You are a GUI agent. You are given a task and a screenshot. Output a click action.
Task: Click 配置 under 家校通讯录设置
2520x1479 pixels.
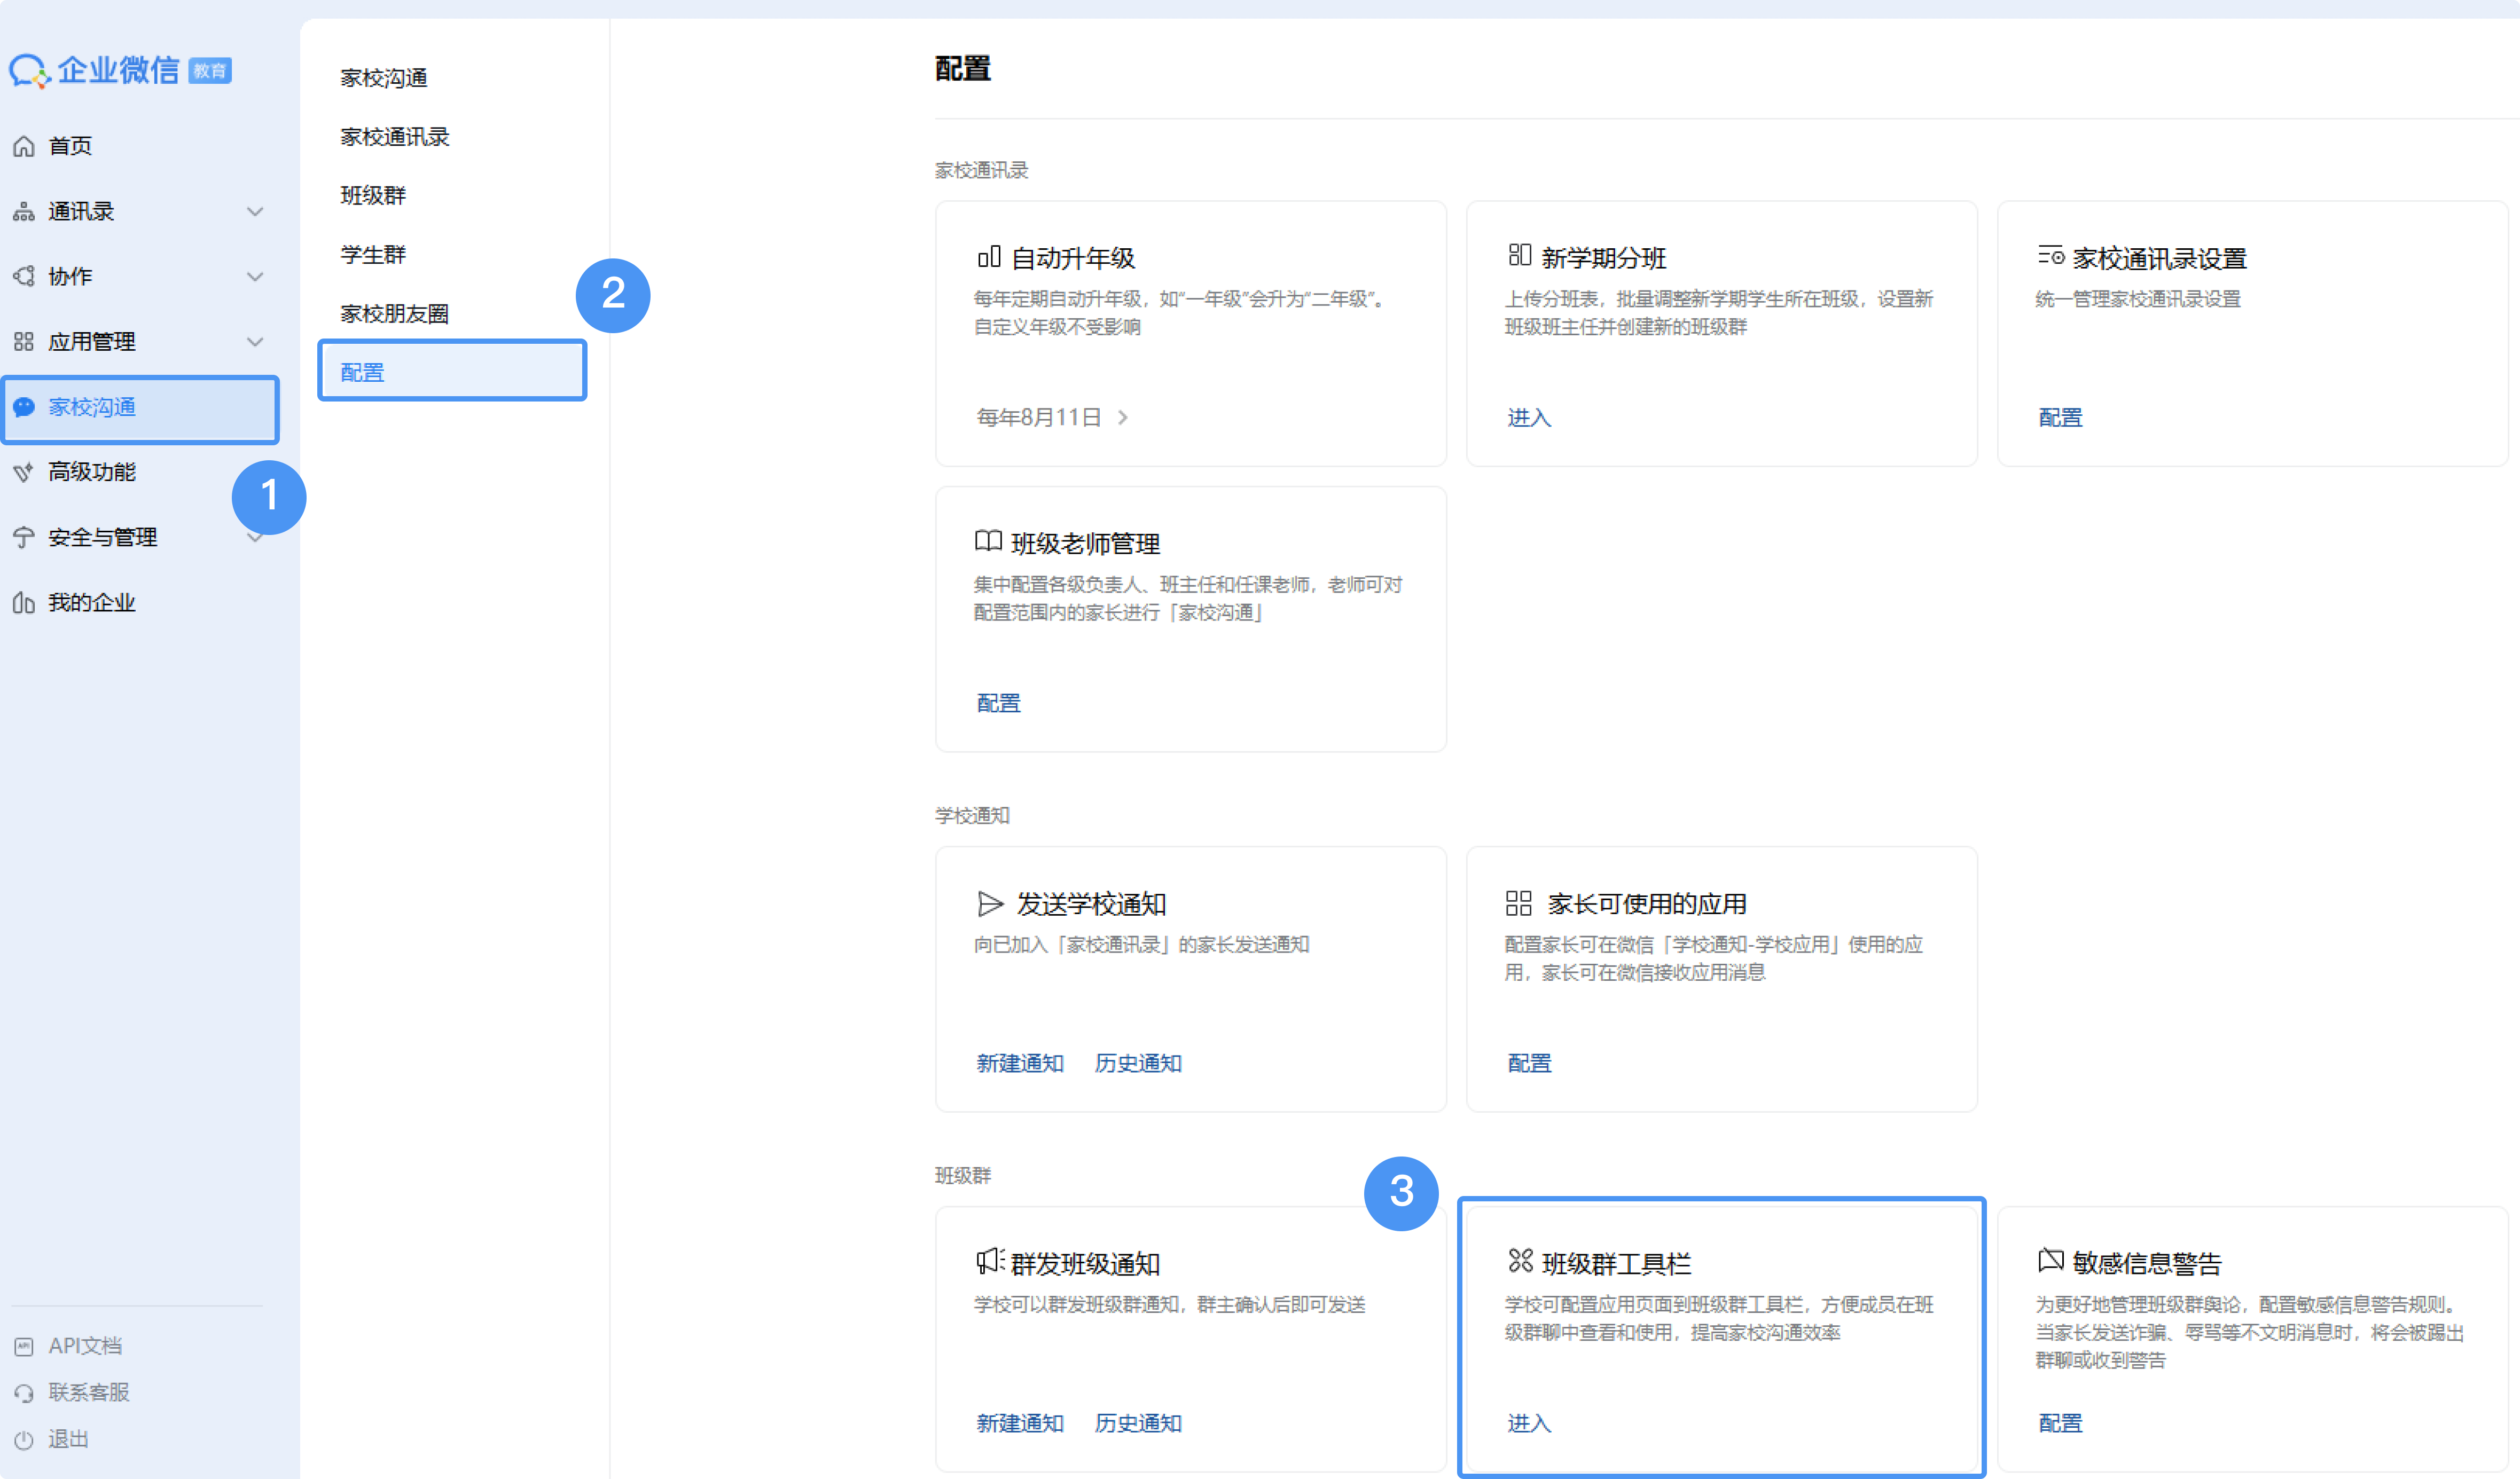[2060, 418]
